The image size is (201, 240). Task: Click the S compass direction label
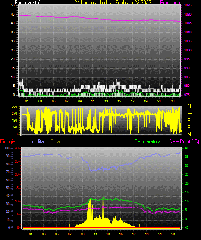coord(189,121)
